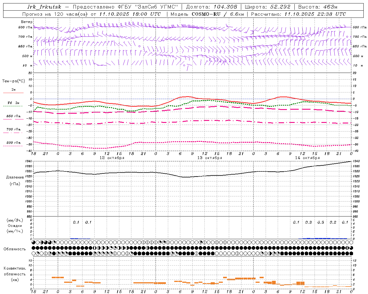Click the Ветер panel label
The image size is (368, 294).
pos(27,22)
